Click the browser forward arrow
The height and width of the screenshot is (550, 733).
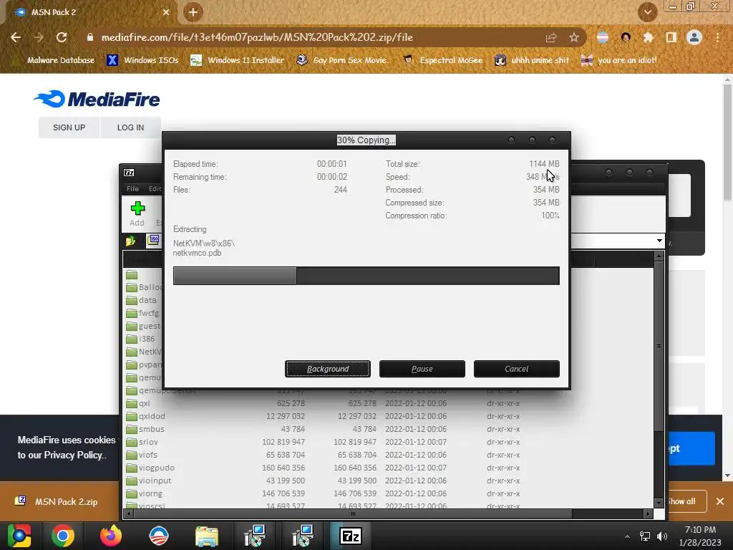tap(39, 37)
